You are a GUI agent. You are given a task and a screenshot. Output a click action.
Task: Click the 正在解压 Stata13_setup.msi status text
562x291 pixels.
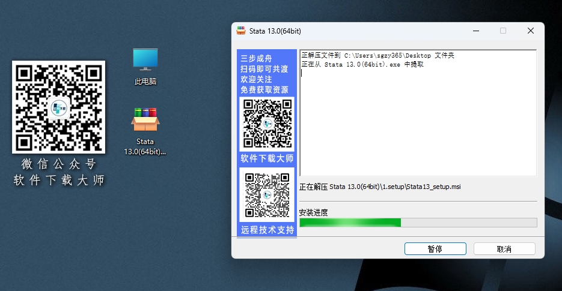(x=380, y=187)
